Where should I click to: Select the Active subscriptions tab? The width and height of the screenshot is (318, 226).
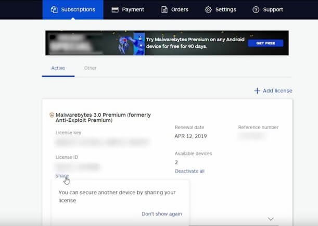pyautogui.click(x=58, y=68)
